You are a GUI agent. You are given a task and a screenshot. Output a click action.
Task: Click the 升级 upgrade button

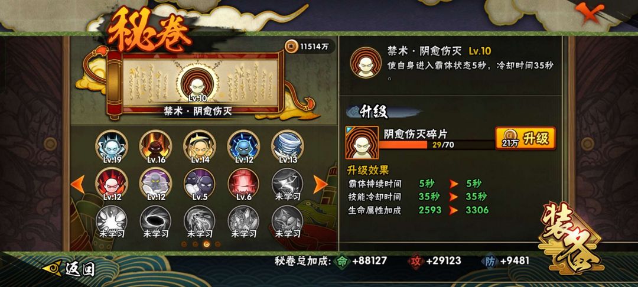(x=525, y=139)
